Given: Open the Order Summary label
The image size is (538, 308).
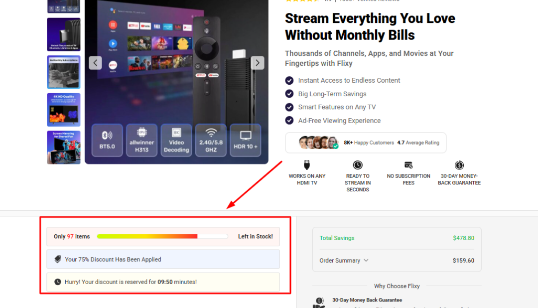Looking at the screenshot, I should 340,260.
